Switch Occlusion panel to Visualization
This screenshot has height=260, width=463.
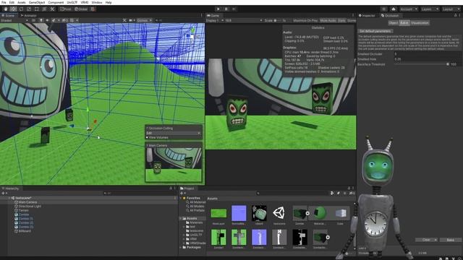(x=420, y=22)
